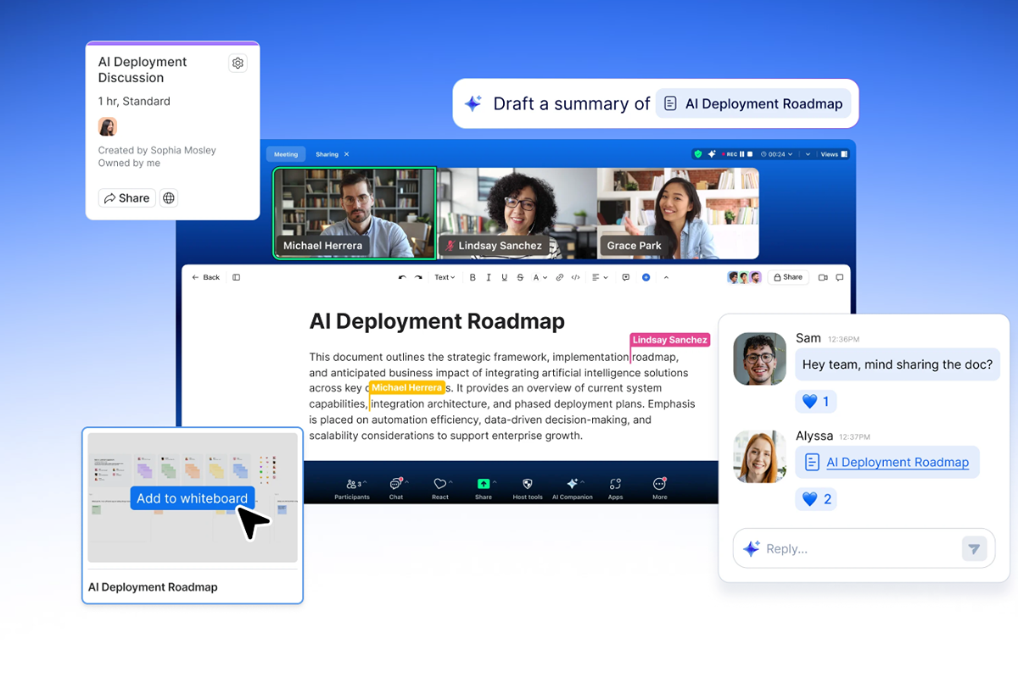The width and height of the screenshot is (1018, 678).
Task: Select Michael Herrera's video tile
Action: 355,213
